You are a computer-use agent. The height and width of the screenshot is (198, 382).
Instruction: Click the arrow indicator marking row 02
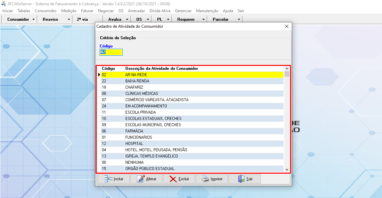99,74
